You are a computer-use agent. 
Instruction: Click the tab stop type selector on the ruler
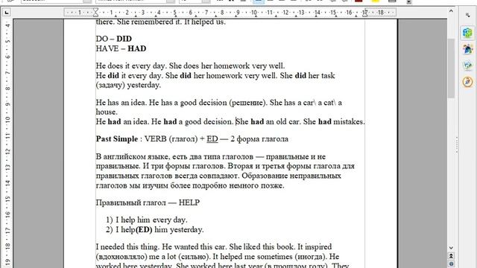tap(7, 13)
